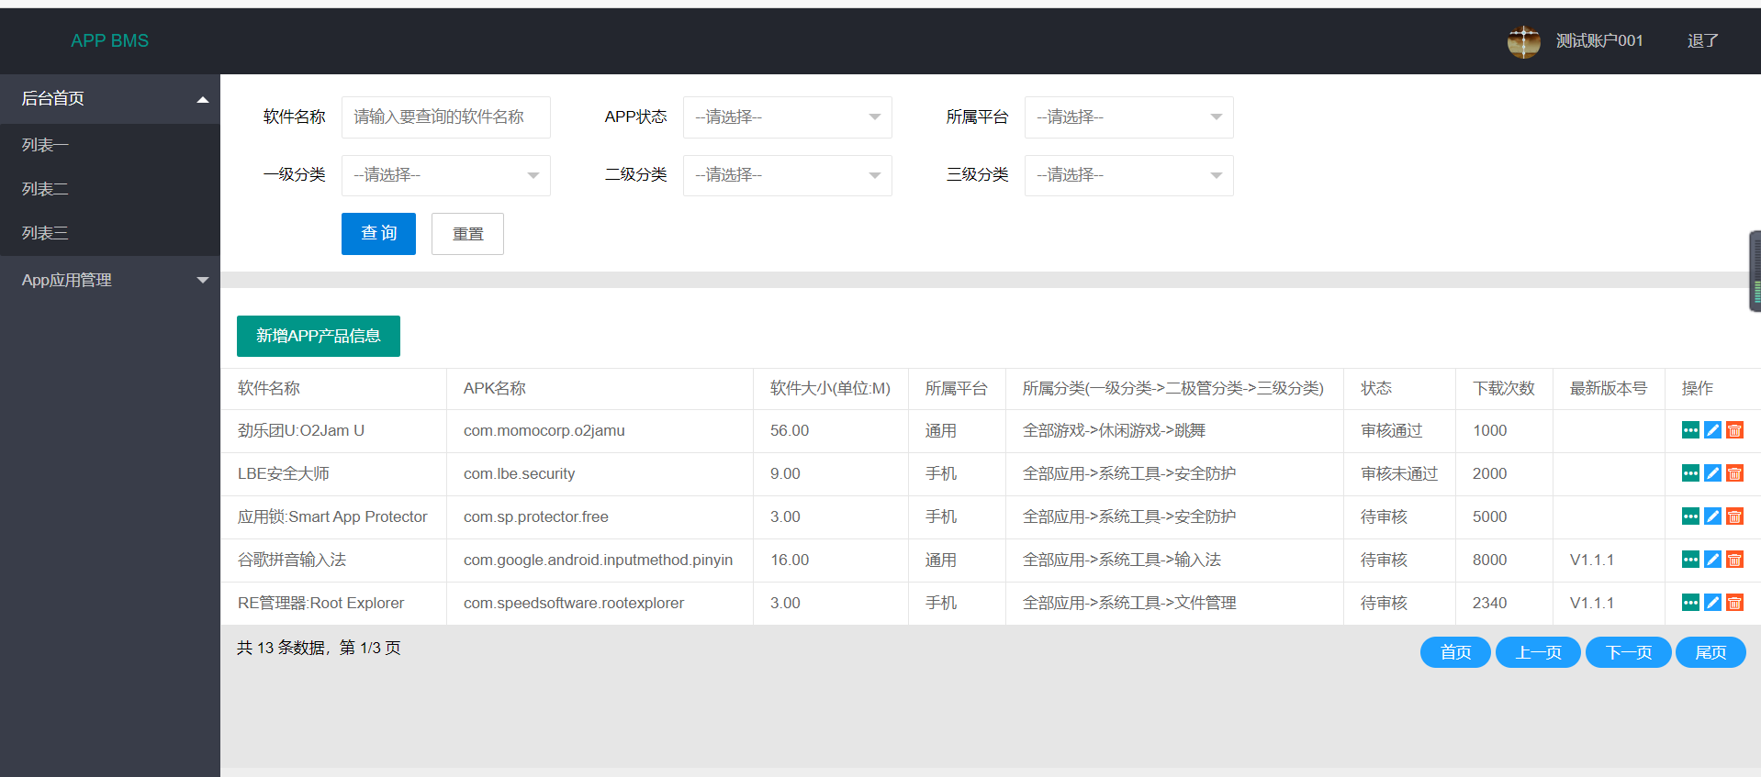Open 列表二 in the sidebar
Image resolution: width=1761 pixels, height=777 pixels.
pyautogui.click(x=110, y=189)
